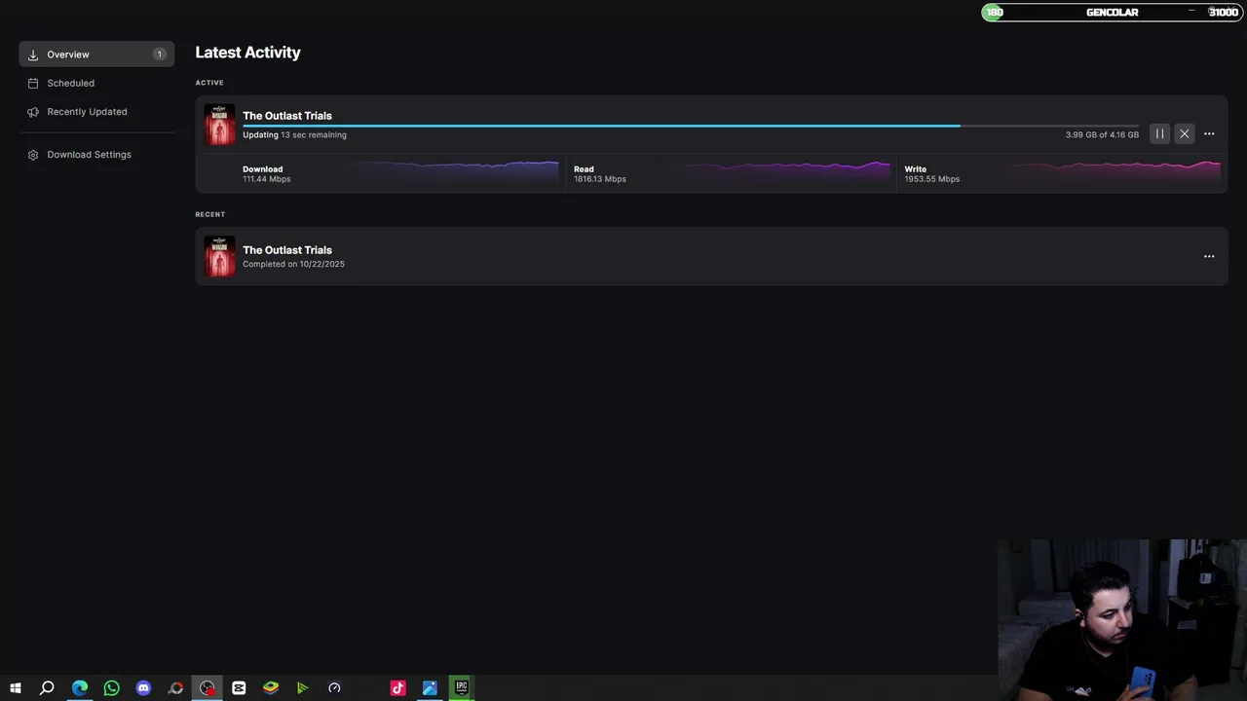Image resolution: width=1247 pixels, height=701 pixels.
Task: Click the active Outlast Trials game thumbnail
Action: 219,125
